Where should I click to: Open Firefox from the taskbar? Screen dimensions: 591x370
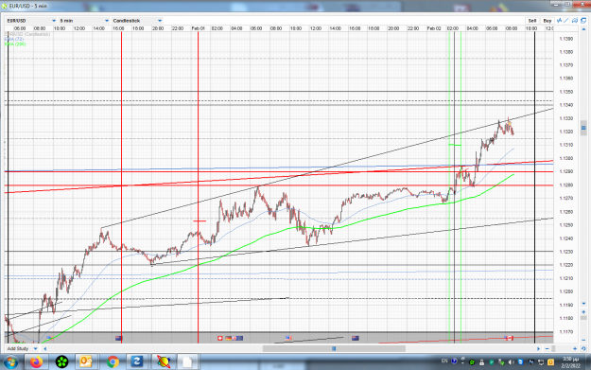(37, 362)
